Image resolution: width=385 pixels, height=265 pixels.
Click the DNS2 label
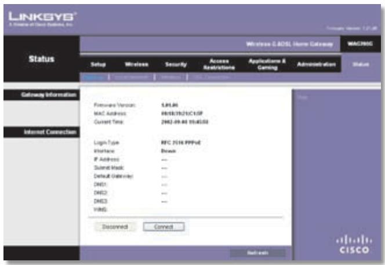[100, 193]
